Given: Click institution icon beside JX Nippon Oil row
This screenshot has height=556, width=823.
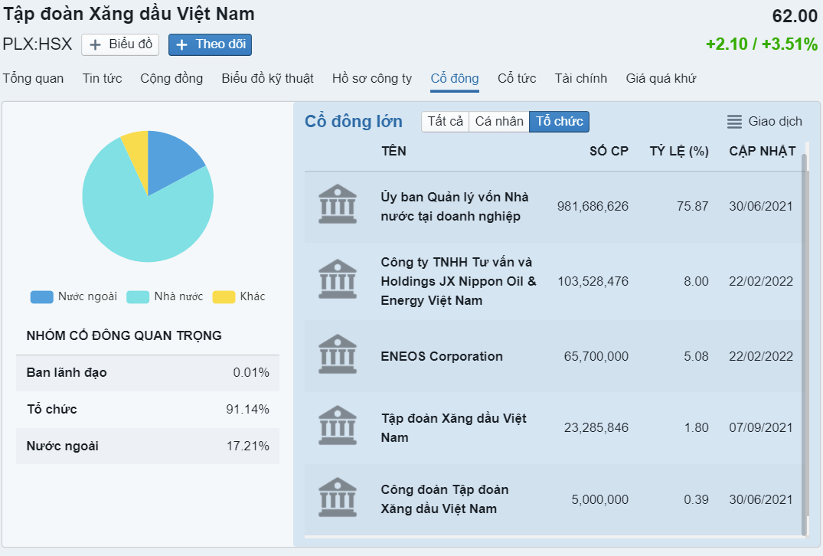Looking at the screenshot, I should coord(338,280).
